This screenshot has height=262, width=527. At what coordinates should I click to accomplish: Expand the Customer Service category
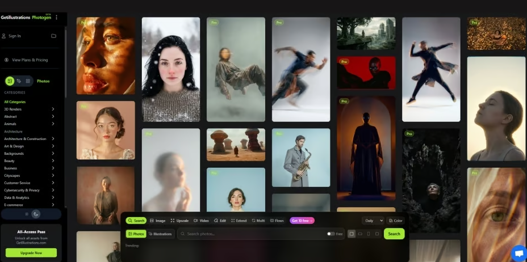pos(53,183)
